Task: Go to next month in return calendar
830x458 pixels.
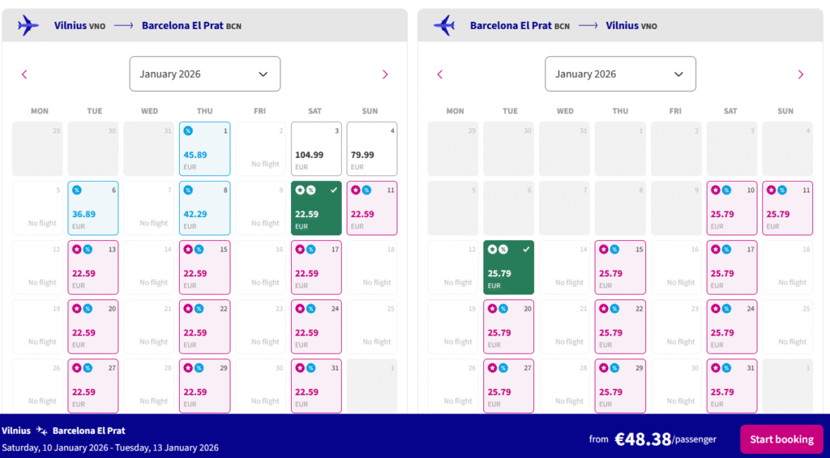Action: pyautogui.click(x=801, y=75)
